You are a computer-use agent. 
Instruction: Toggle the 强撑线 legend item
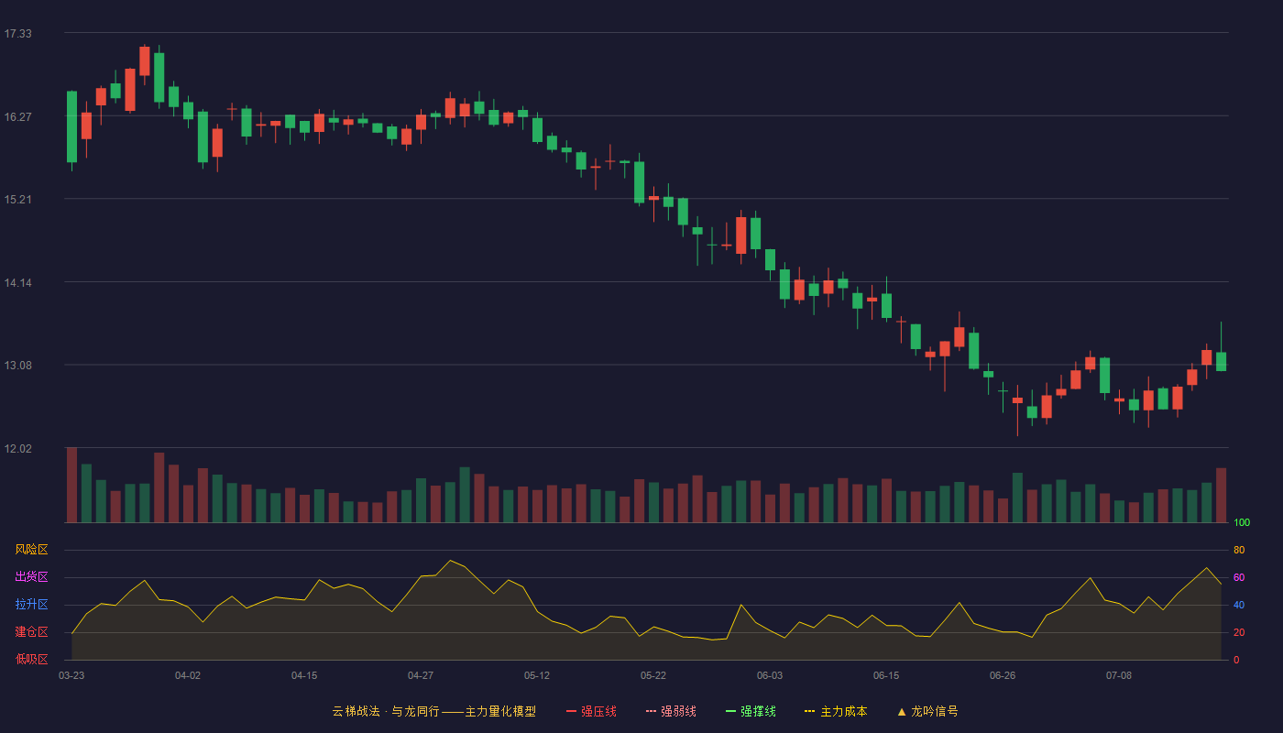tap(751, 711)
